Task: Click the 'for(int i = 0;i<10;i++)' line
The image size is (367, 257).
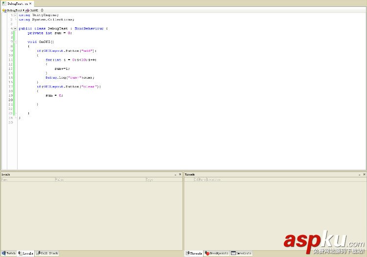Action: 71,60
